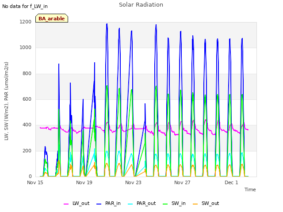
Task: Click the Solar Radiation chart title
Action: (141, 5)
